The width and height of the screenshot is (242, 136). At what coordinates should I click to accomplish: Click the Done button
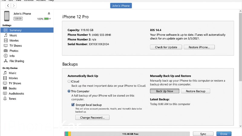(224, 134)
